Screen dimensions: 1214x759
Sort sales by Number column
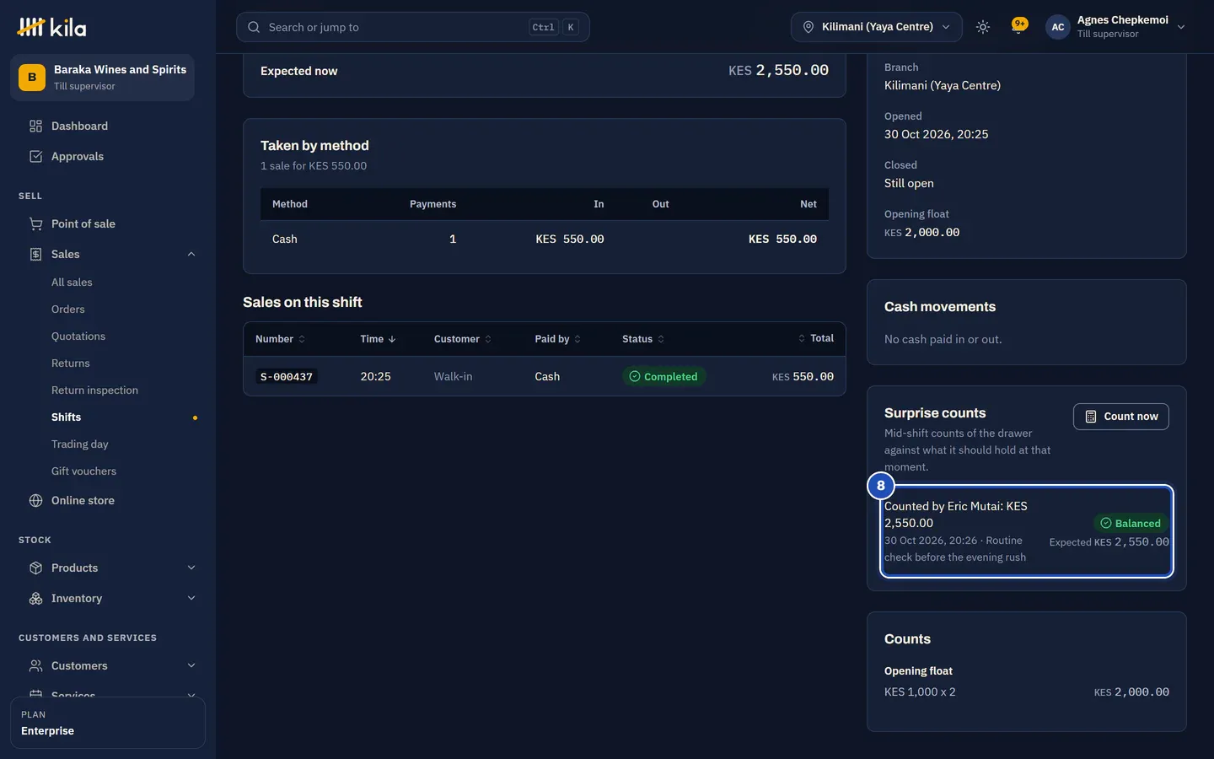(x=281, y=339)
